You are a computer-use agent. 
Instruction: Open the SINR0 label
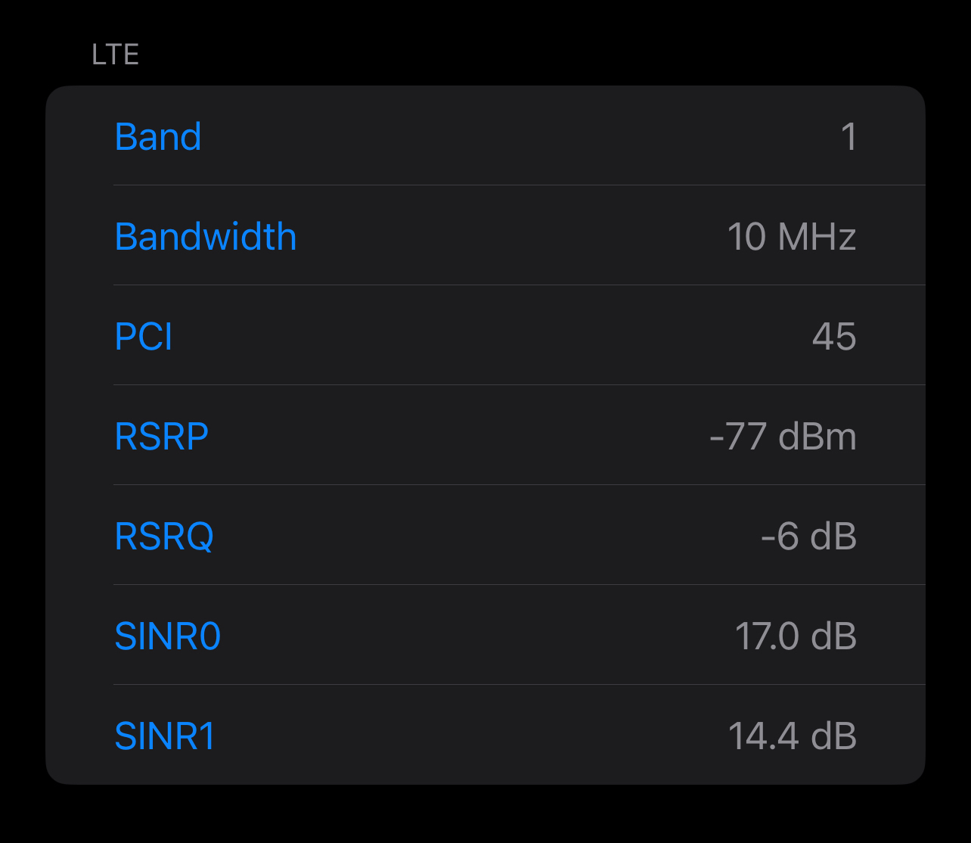168,636
